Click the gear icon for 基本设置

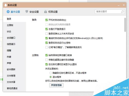8,12
